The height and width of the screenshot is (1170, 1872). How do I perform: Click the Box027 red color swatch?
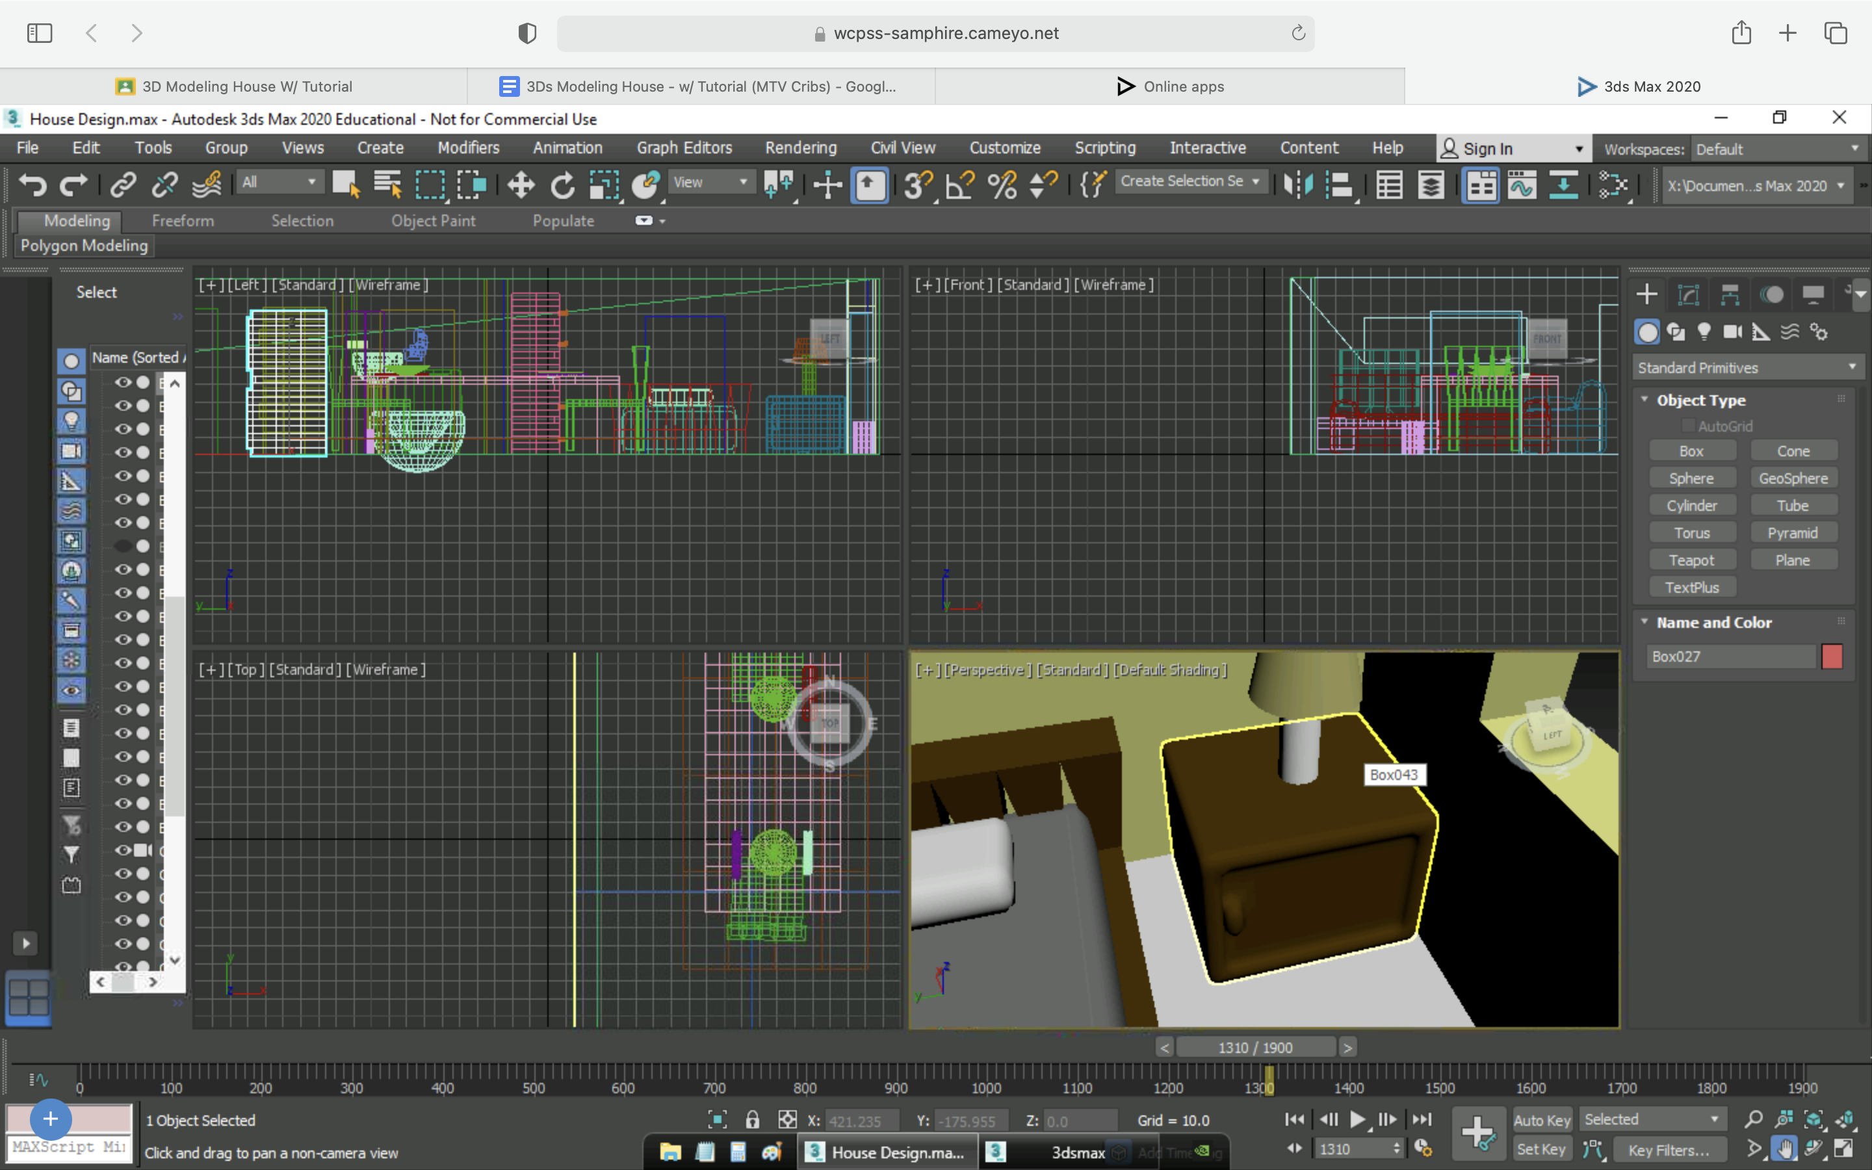pyautogui.click(x=1832, y=656)
